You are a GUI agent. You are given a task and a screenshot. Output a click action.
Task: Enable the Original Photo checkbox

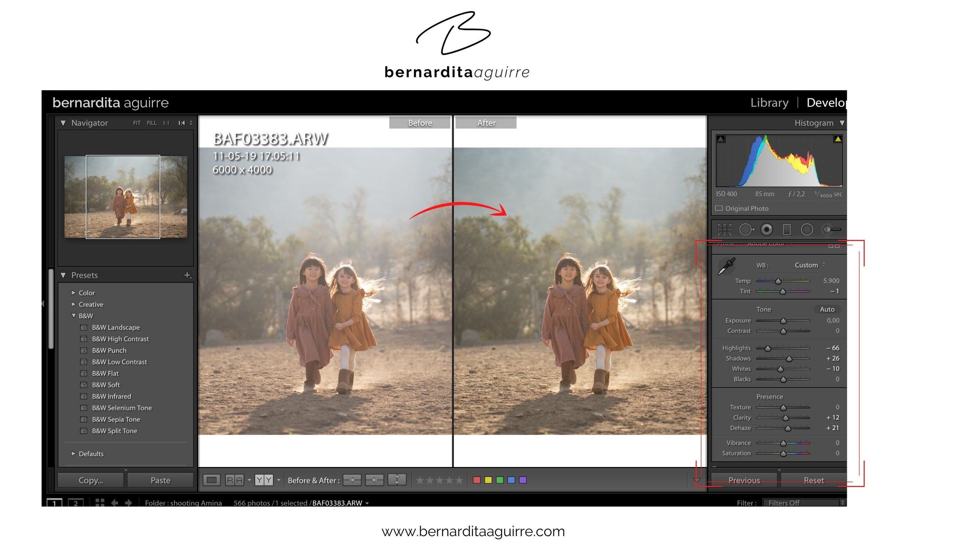pyautogui.click(x=719, y=209)
